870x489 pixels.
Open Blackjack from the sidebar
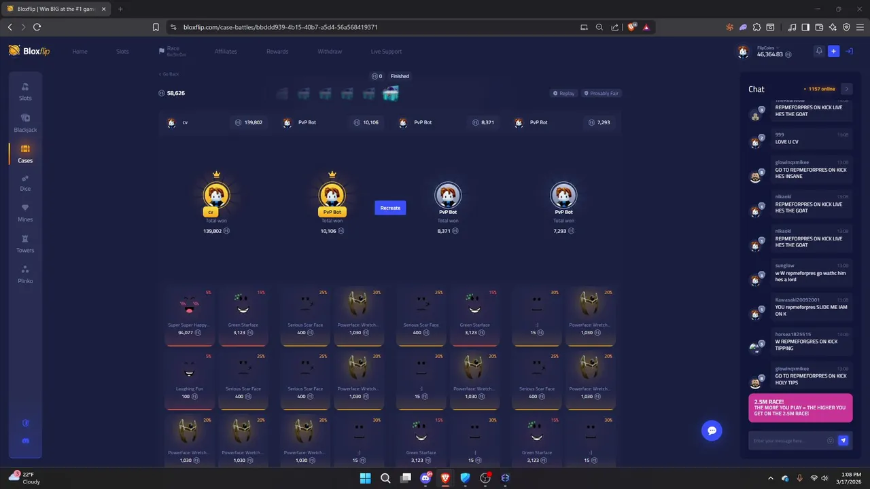tap(25, 123)
